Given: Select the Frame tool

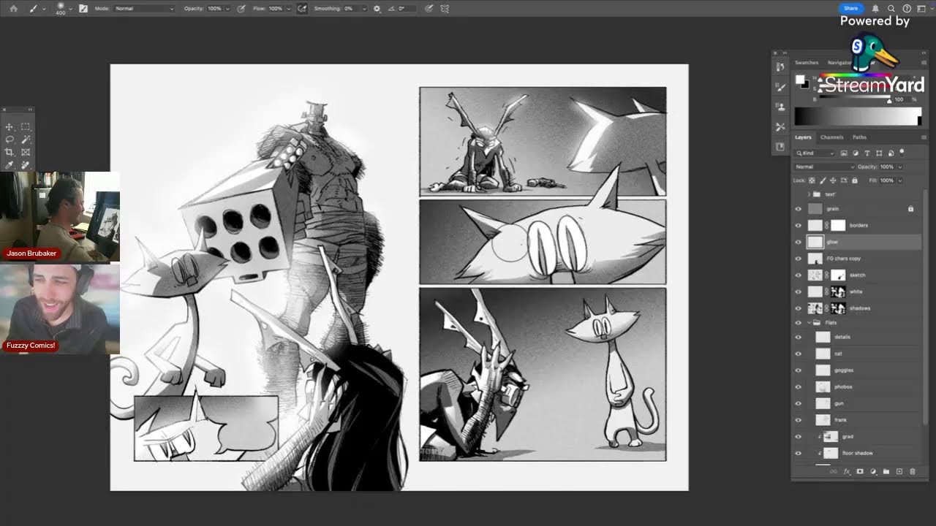Looking at the screenshot, I should 26,152.
